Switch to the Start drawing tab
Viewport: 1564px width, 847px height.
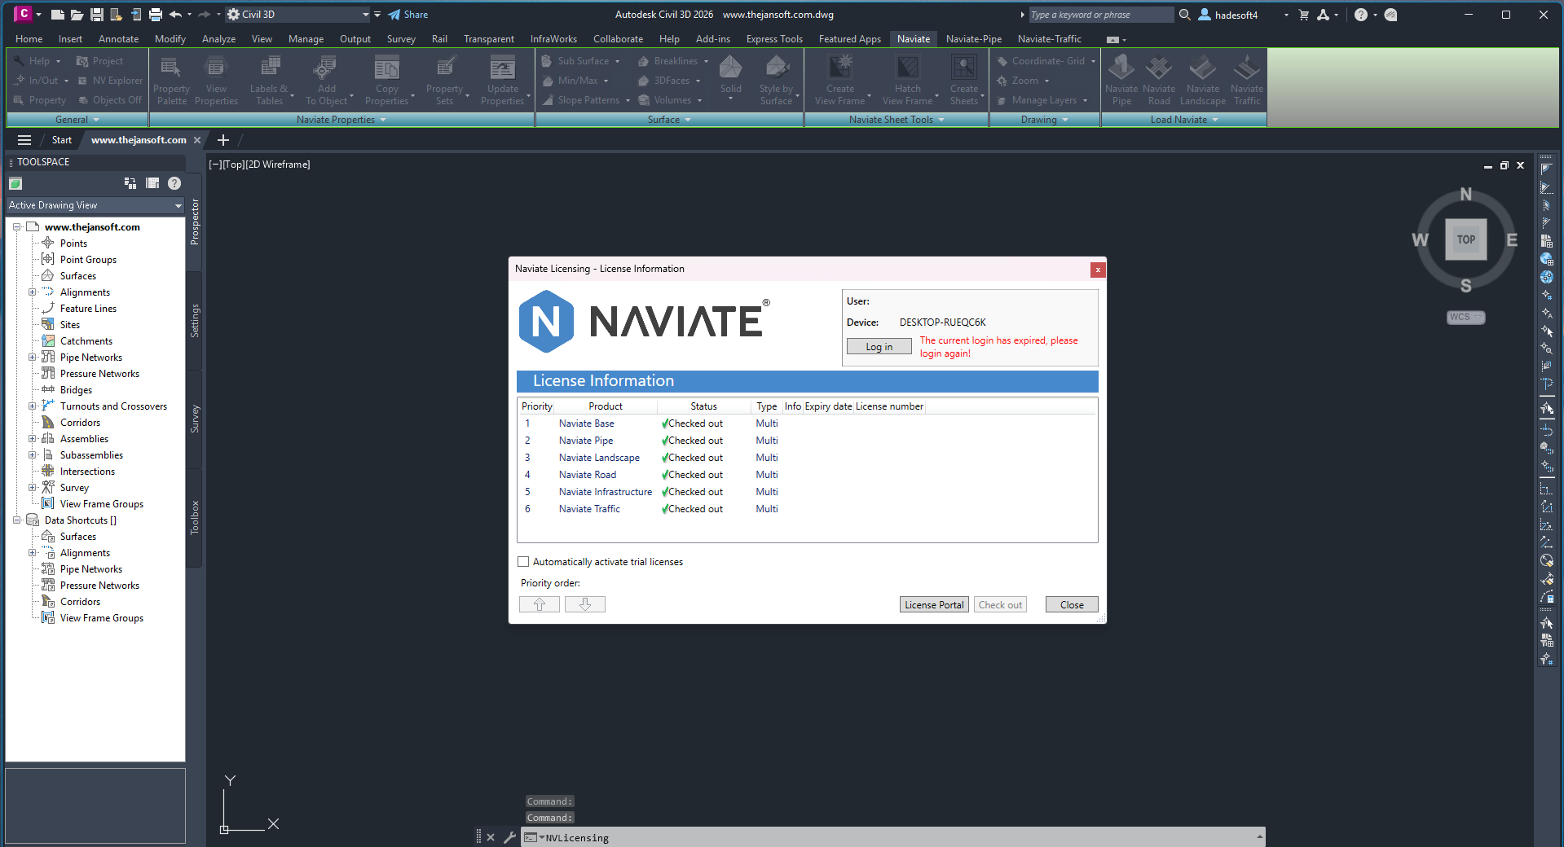(62, 140)
